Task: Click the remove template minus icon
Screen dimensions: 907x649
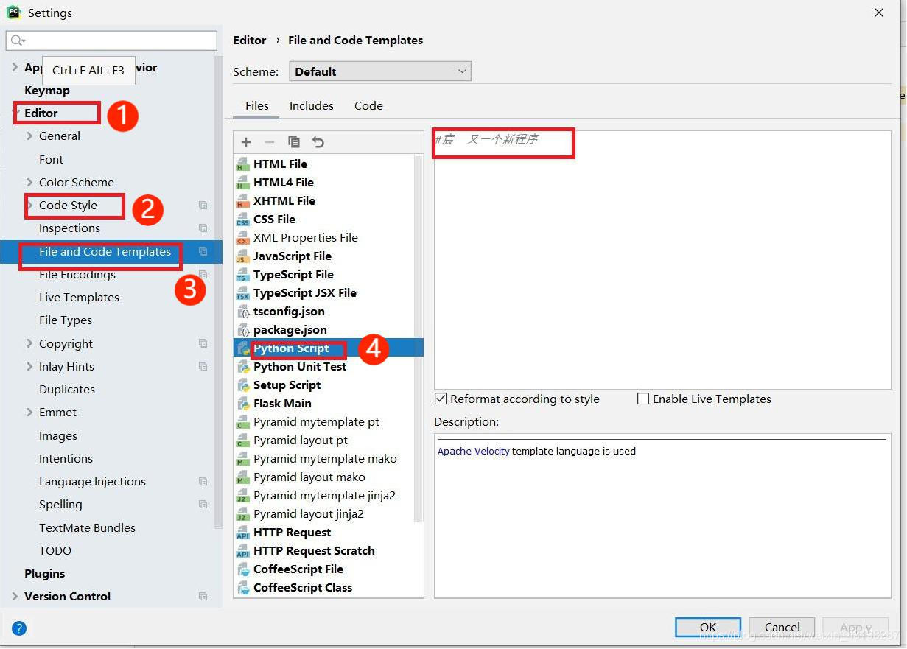Action: click(270, 142)
